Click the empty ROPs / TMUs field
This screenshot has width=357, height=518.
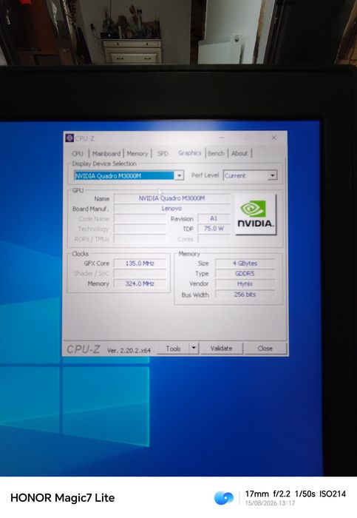[x=140, y=238]
